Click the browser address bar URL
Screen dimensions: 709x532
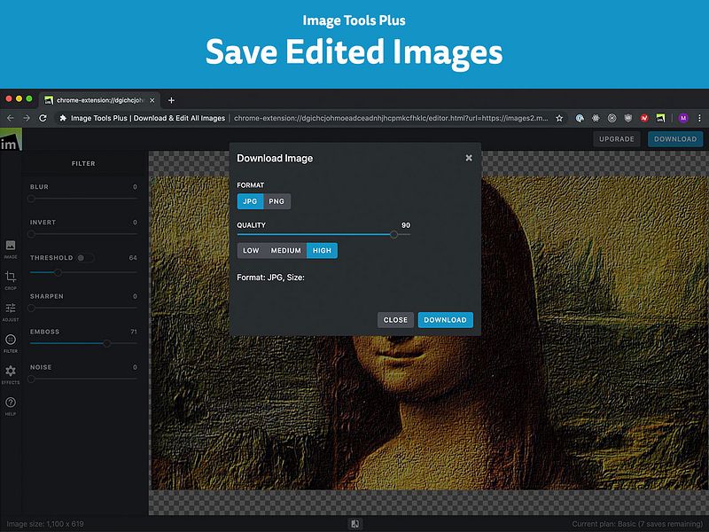[x=391, y=118]
